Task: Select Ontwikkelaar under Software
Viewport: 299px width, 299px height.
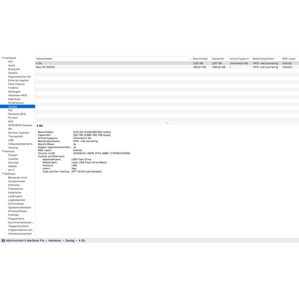Action: 16,204
